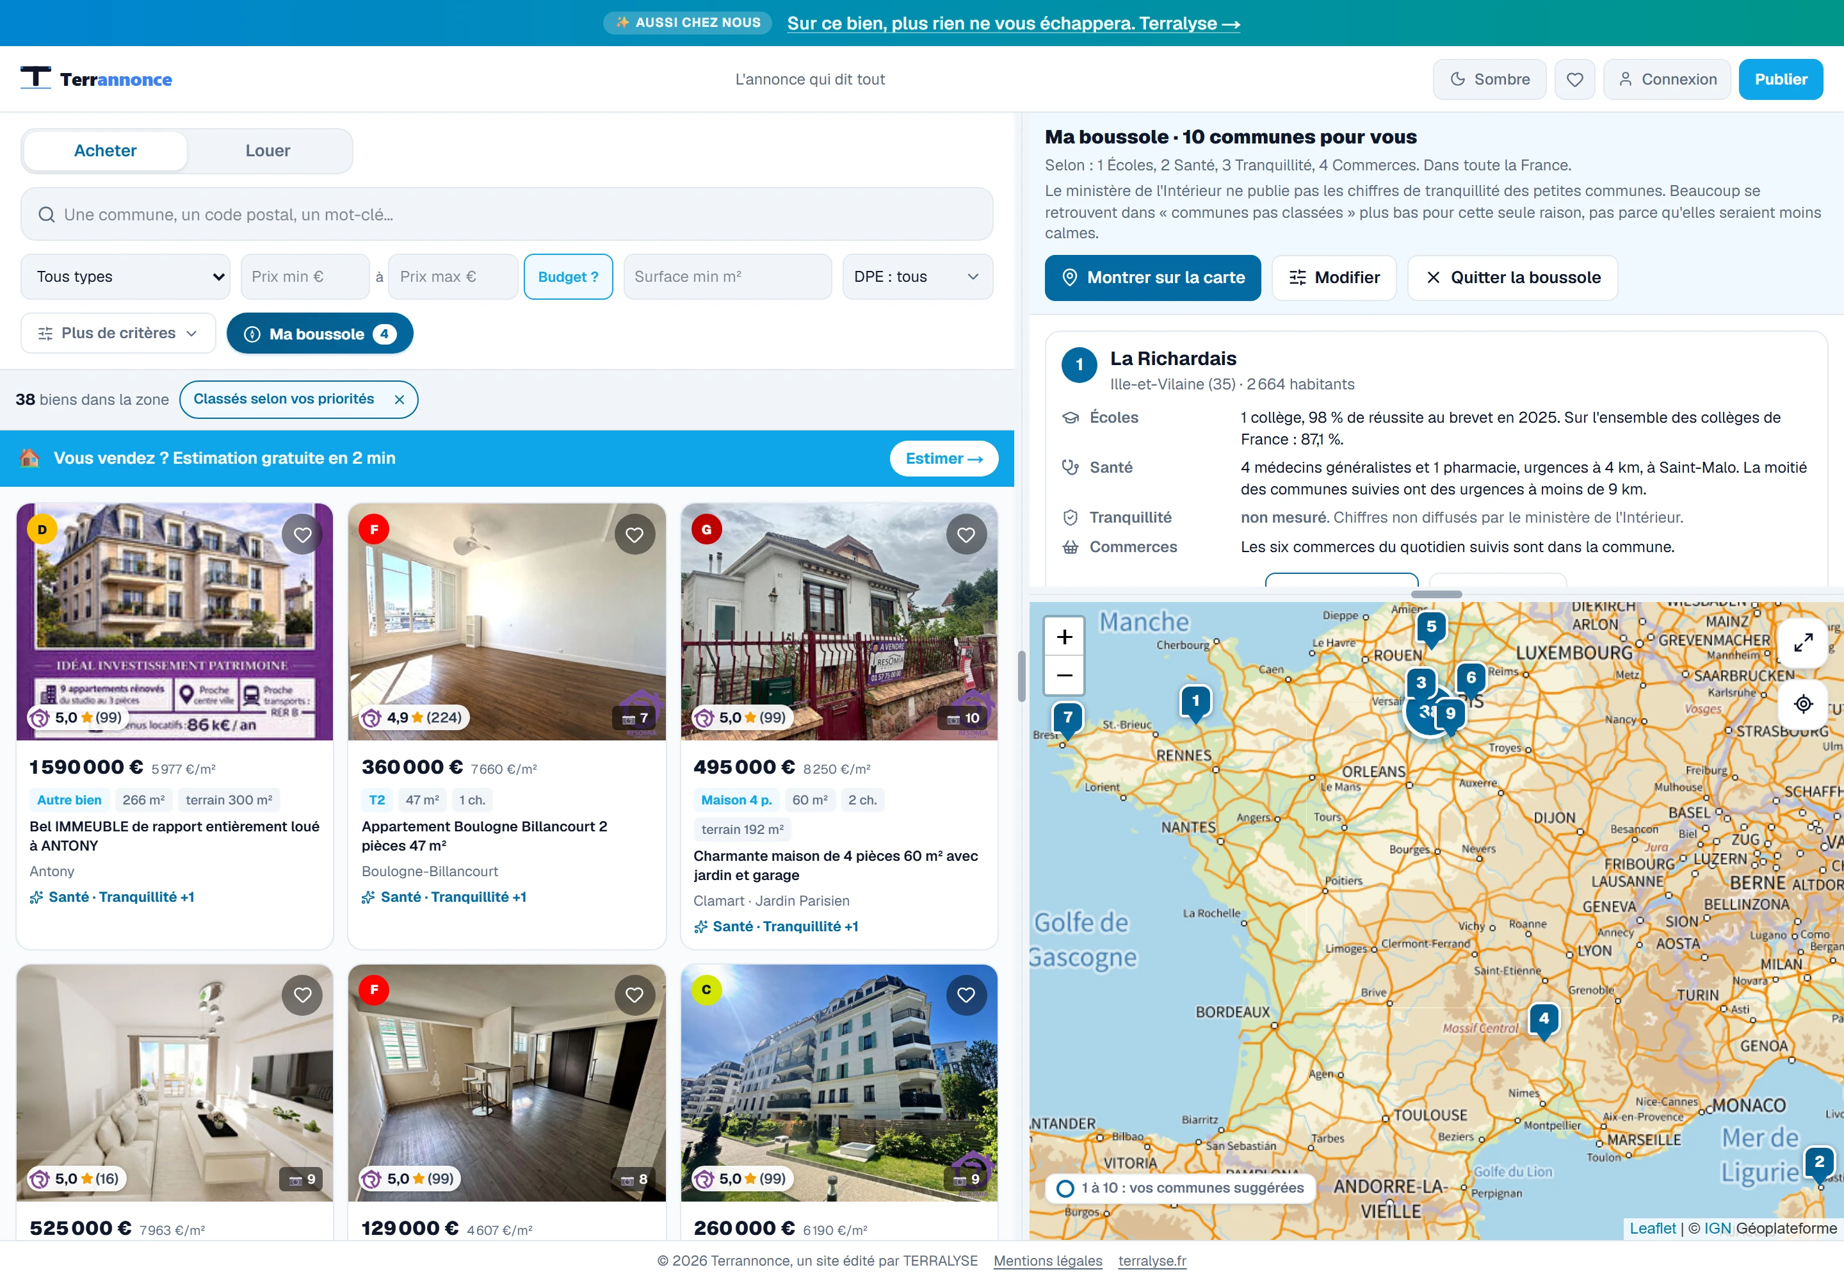Remove 'Classés selon vos priorités' filter
This screenshot has width=1844, height=1281.
click(399, 400)
